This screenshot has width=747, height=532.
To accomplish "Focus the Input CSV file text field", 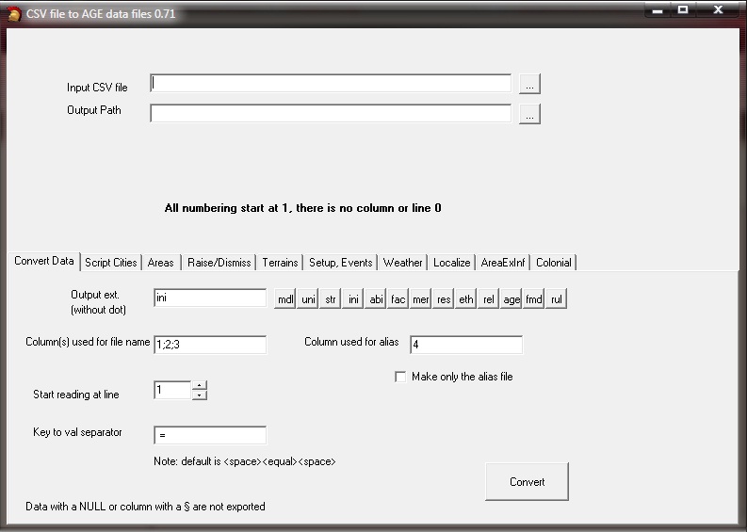I will [330, 84].
